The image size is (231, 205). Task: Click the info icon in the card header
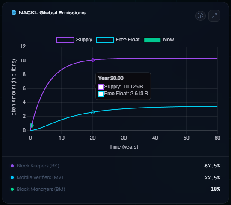click(200, 15)
